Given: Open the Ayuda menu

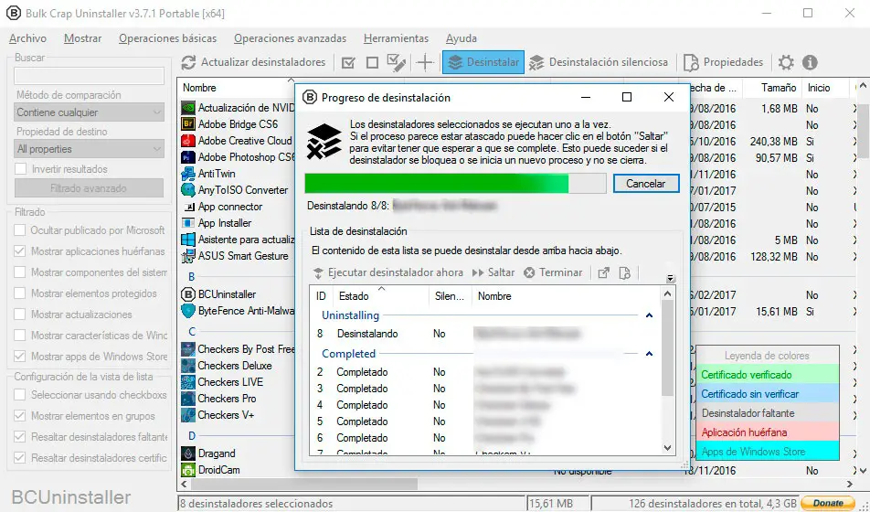Looking at the screenshot, I should 462,38.
